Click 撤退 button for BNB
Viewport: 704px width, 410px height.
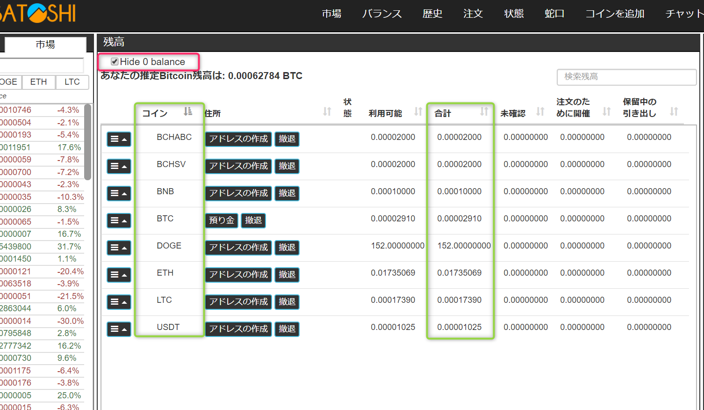tap(287, 193)
